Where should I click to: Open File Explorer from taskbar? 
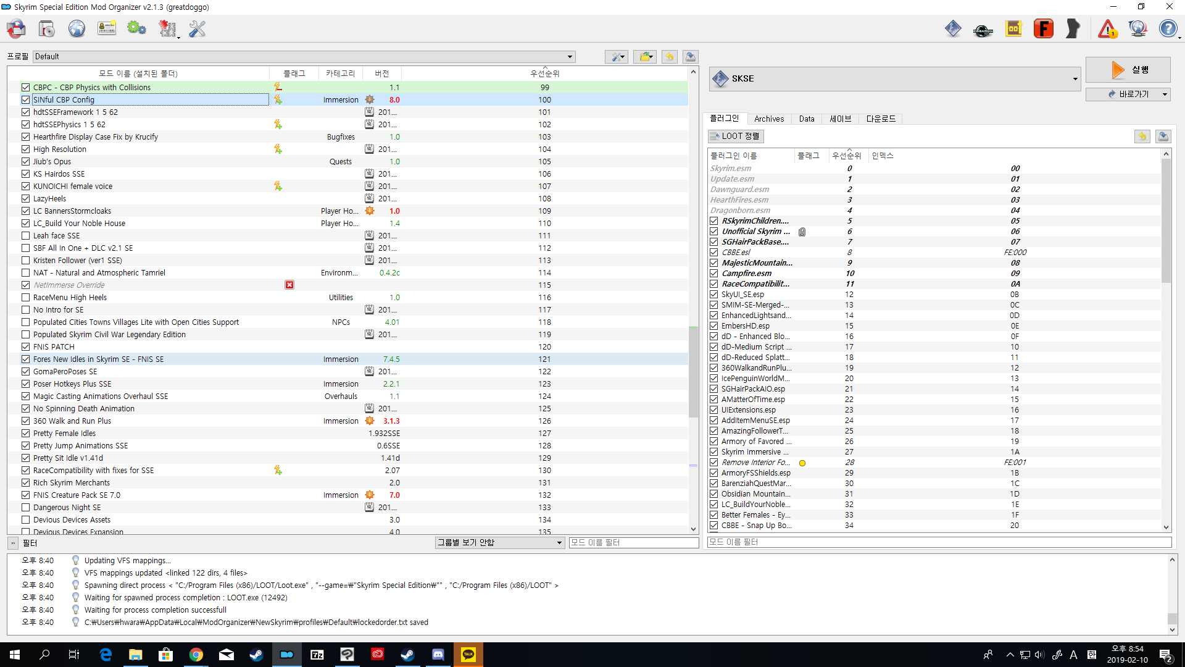click(136, 655)
